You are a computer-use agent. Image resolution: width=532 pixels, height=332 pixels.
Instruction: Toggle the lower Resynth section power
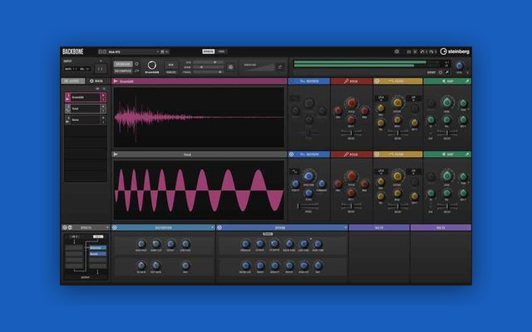click(x=291, y=154)
